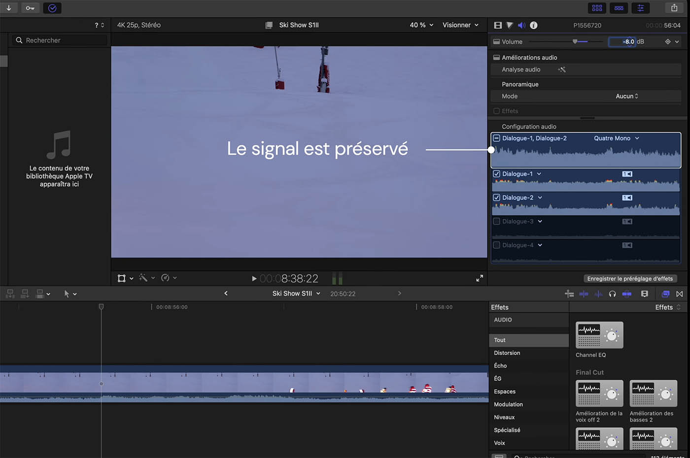The width and height of the screenshot is (690, 458).
Task: Enable the Dialogue-3 component checkbox
Action: click(x=497, y=221)
